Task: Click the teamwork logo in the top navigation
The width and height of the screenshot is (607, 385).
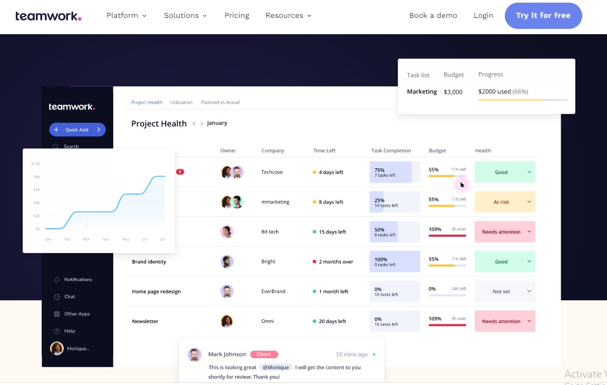Action: pyautogui.click(x=48, y=16)
